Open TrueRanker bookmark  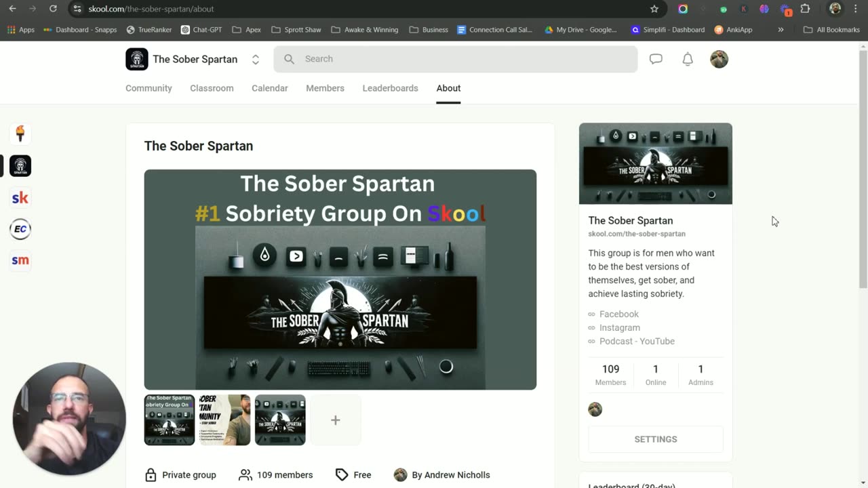[149, 30]
